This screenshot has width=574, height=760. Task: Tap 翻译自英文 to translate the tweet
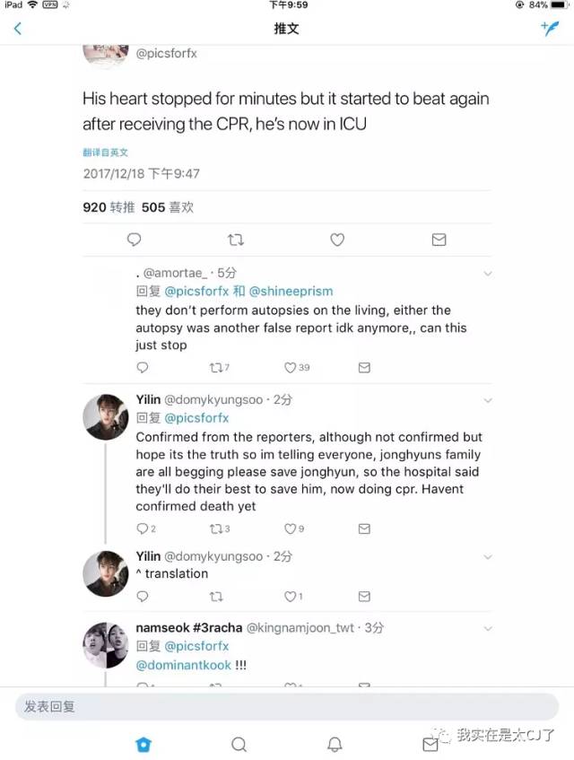point(106,152)
